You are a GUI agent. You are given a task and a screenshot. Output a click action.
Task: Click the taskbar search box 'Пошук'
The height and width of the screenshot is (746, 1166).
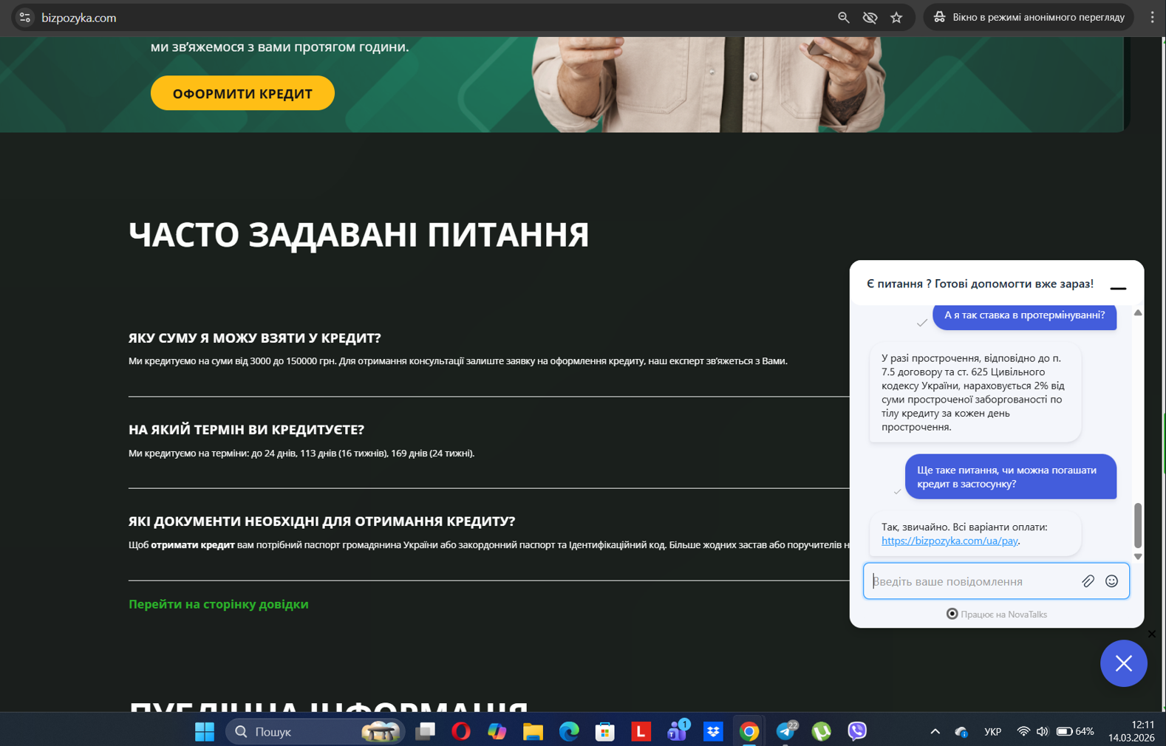[x=316, y=731]
